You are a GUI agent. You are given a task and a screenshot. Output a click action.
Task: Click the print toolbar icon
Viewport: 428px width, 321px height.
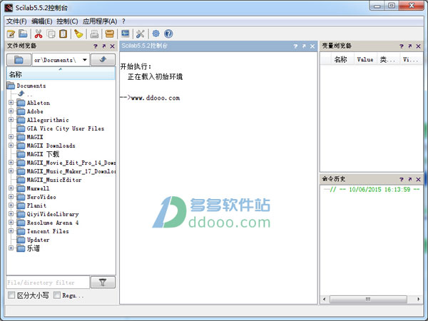click(x=94, y=34)
